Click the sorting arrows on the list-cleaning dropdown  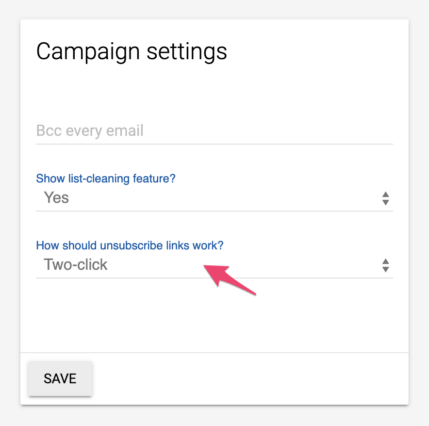tap(385, 198)
